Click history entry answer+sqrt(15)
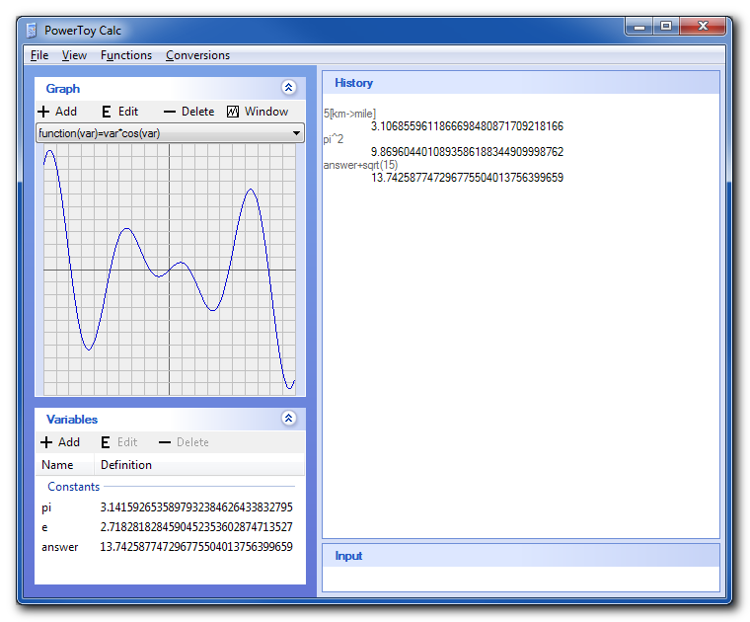Viewport: 750px width, 622px height. 360,165
